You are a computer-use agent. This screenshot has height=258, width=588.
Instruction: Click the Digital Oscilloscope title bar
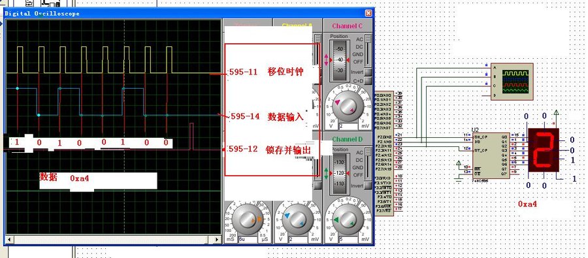(x=189, y=13)
